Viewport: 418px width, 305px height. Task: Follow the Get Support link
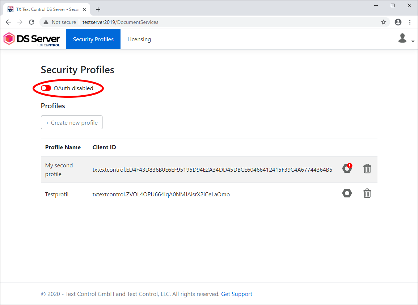pyautogui.click(x=236, y=294)
